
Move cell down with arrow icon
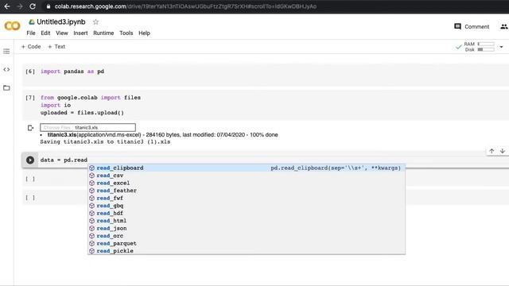502,151
